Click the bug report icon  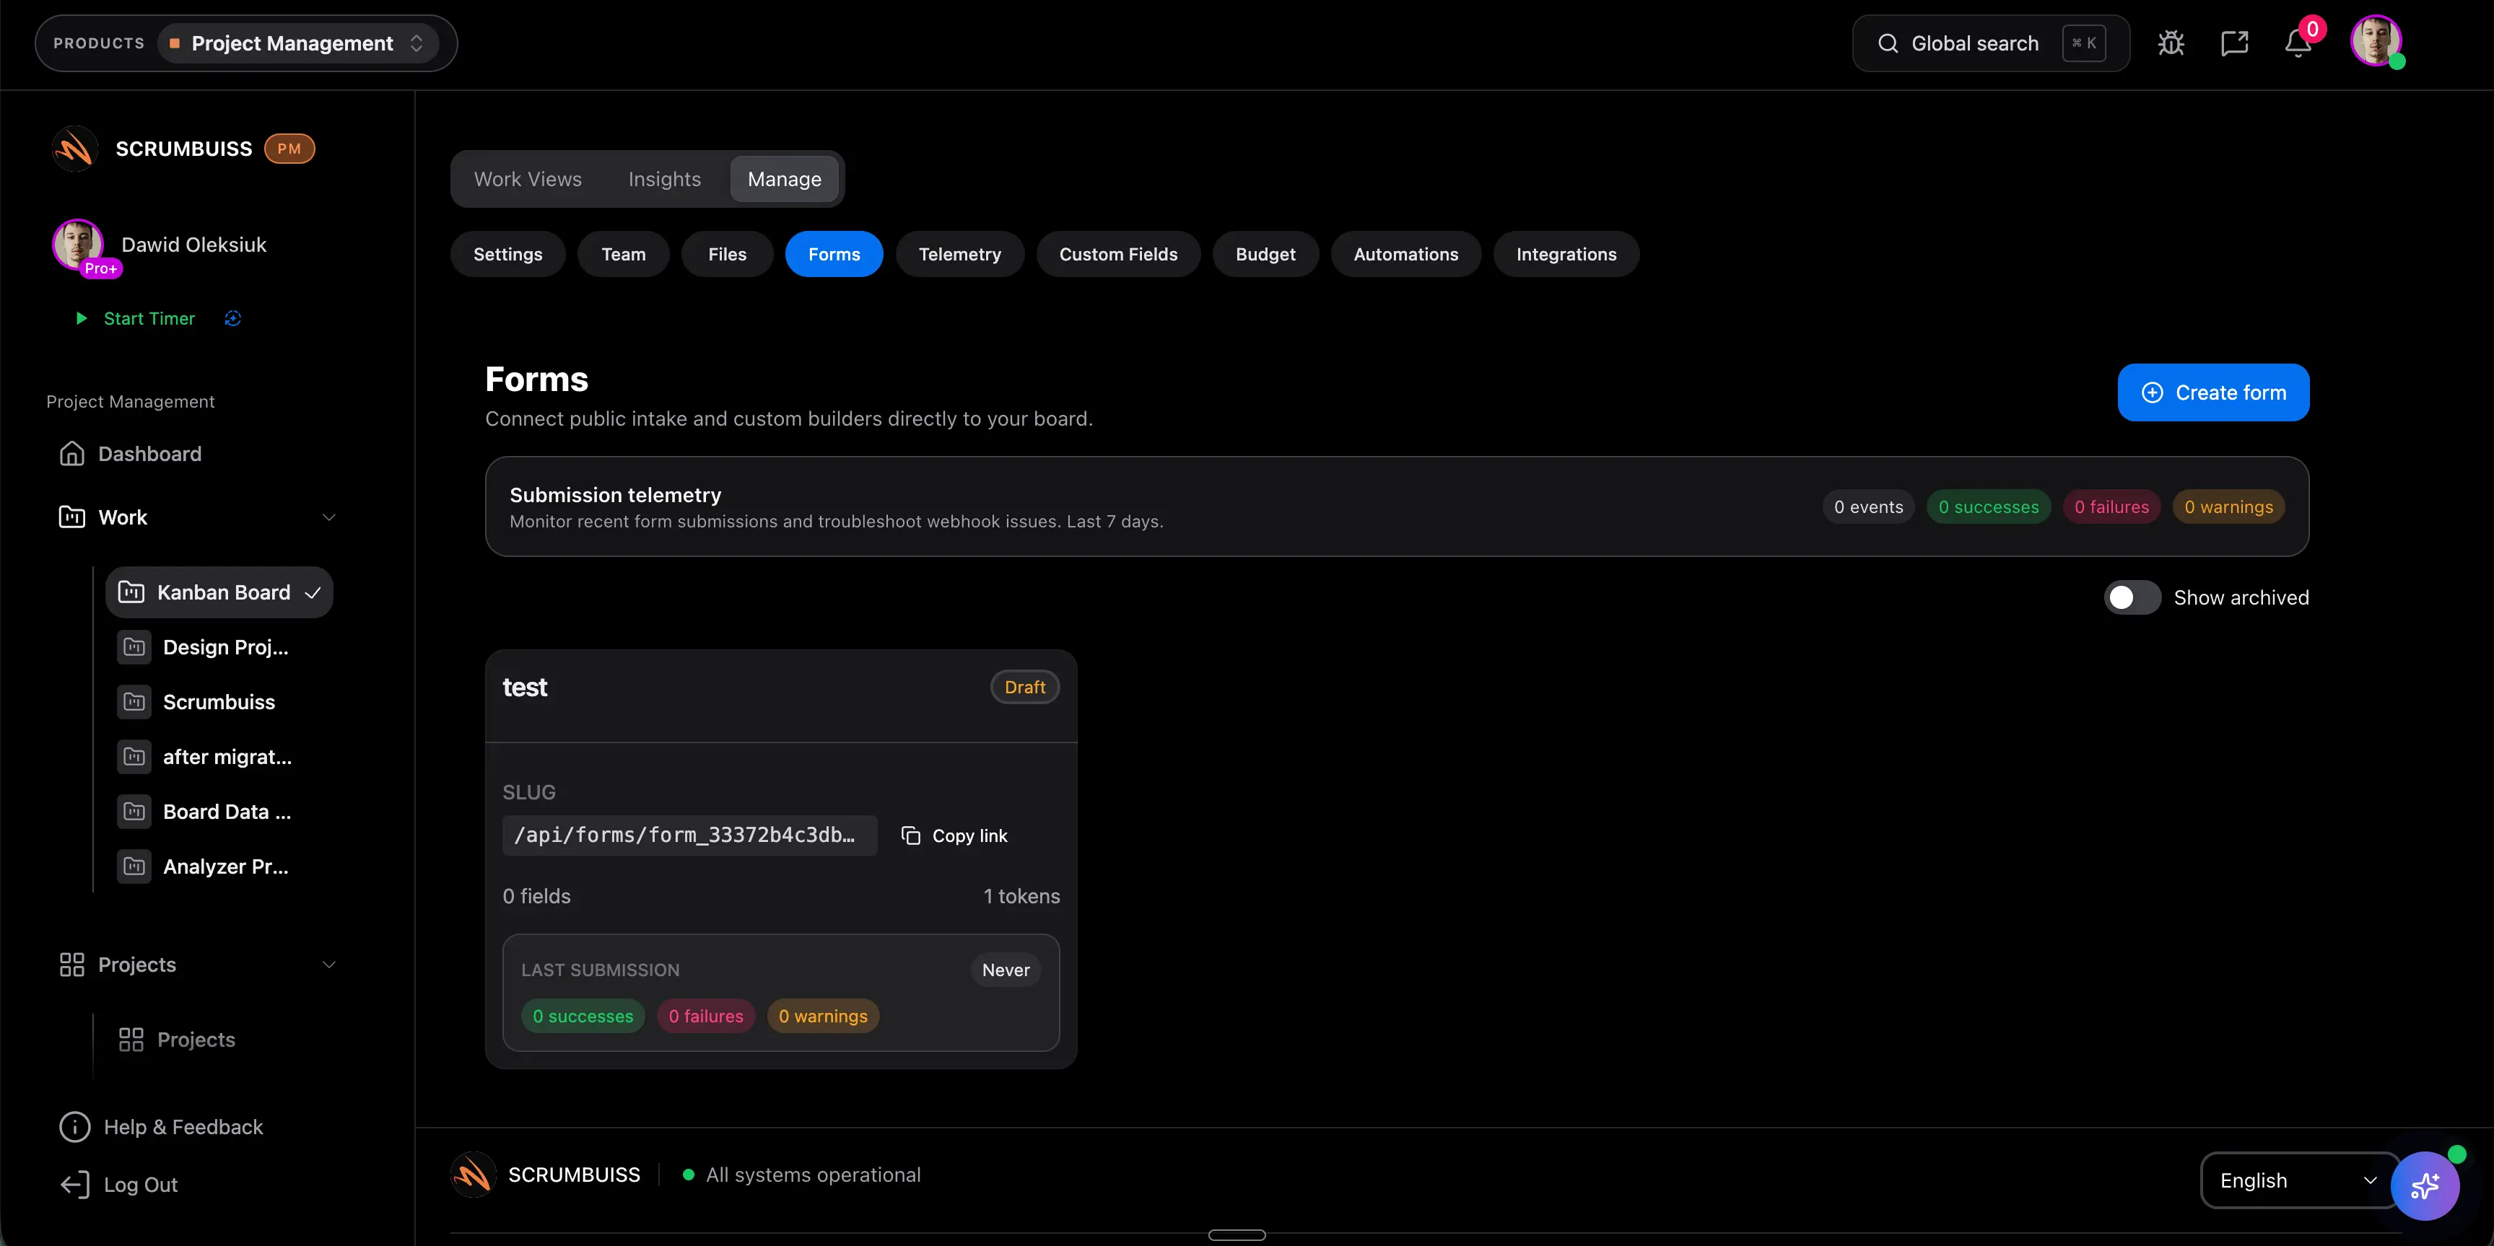coord(2171,43)
